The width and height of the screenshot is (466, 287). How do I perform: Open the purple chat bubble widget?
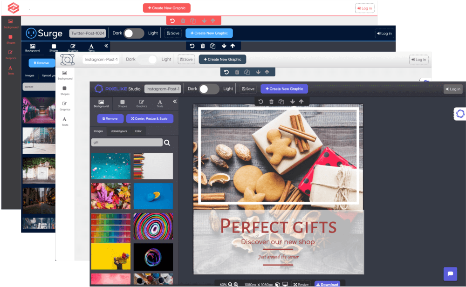(450, 274)
